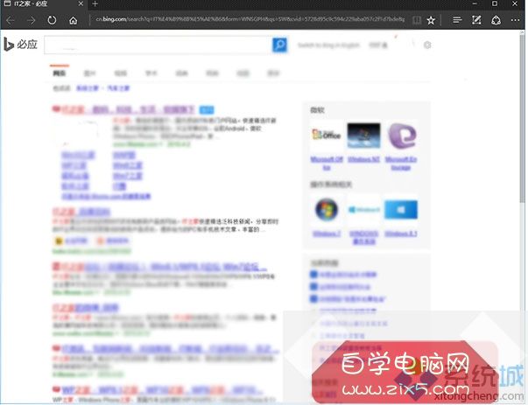Open the Windows 10 logo thumbnail
Screen dimensions: 528x405
coord(363,210)
